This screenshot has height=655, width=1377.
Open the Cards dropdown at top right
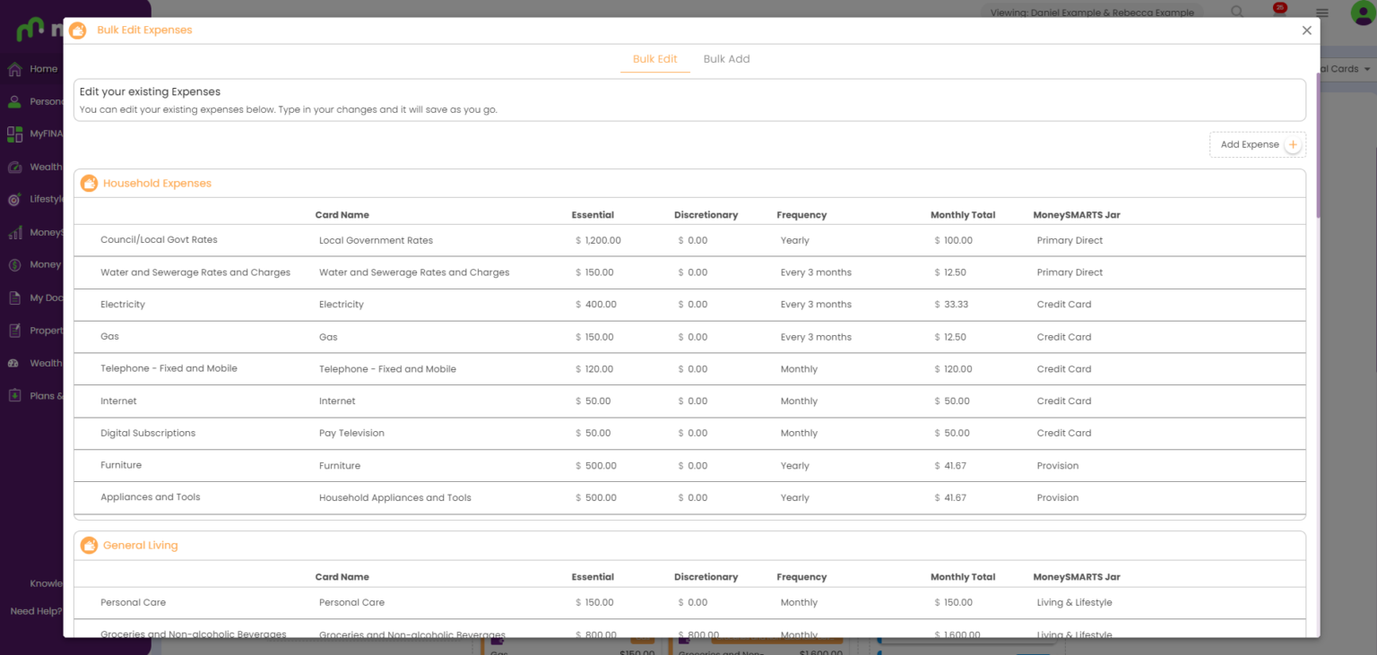[1344, 68]
